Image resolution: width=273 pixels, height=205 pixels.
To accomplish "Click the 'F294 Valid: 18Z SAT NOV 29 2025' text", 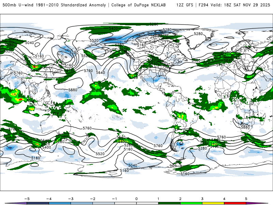I will point(234,5).
